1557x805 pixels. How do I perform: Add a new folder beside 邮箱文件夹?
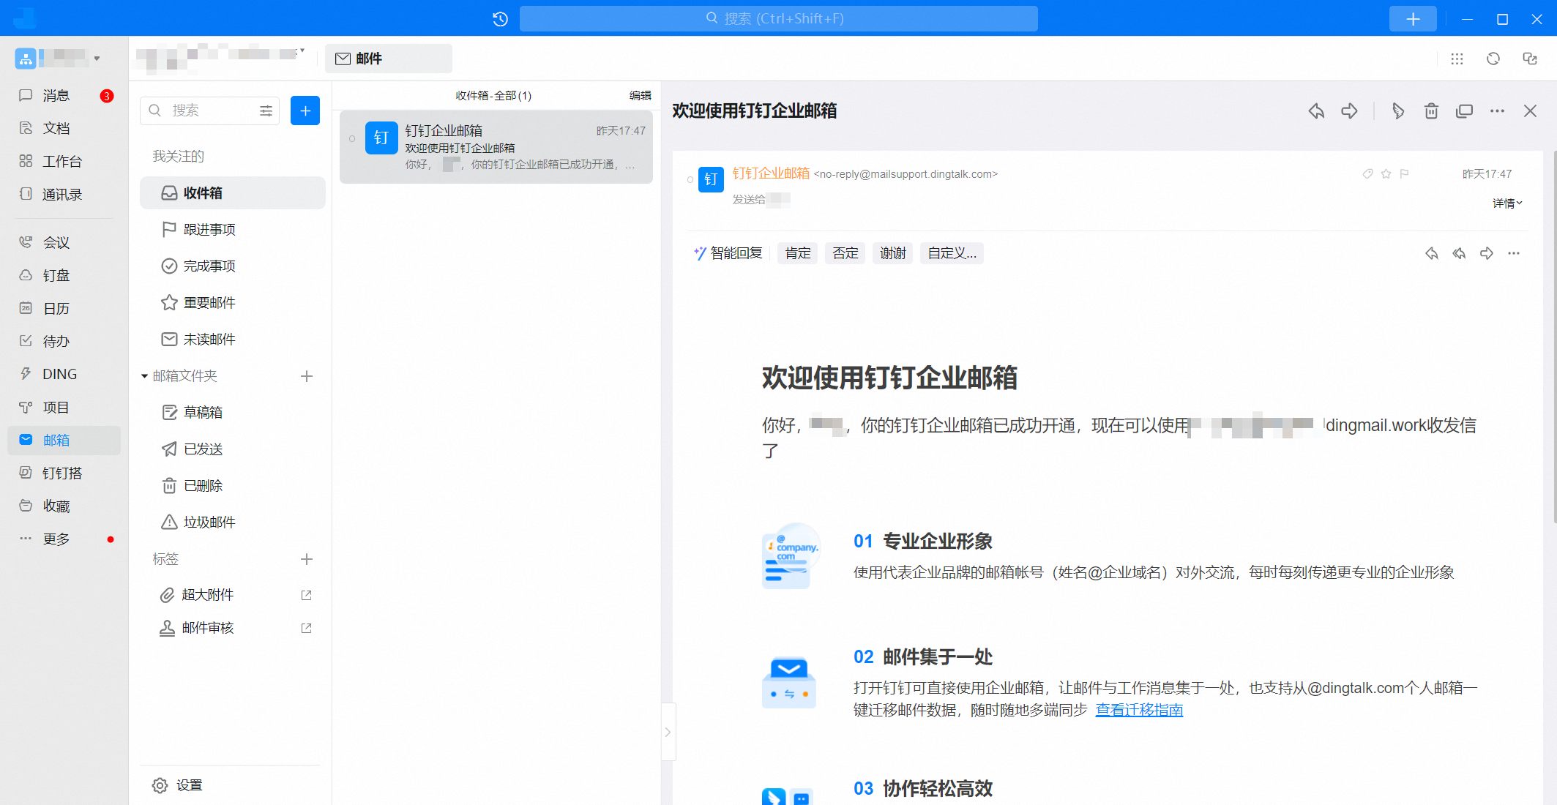307,376
